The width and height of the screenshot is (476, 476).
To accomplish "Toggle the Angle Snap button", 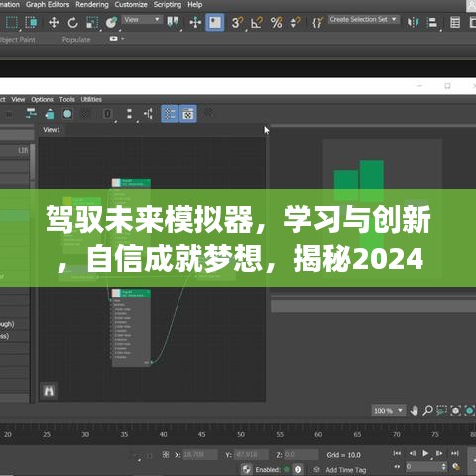I will pyautogui.click(x=257, y=22).
